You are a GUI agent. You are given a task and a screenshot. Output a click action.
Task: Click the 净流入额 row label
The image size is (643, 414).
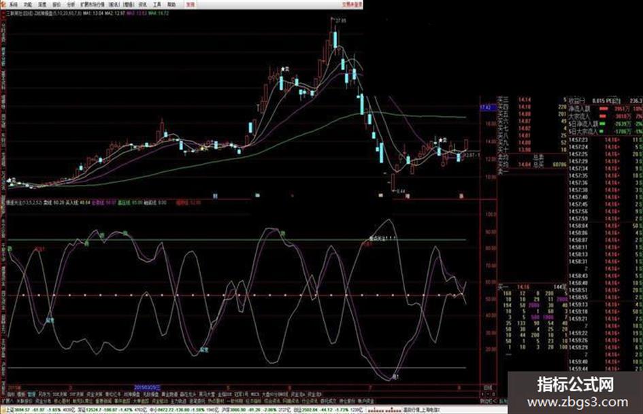point(578,109)
